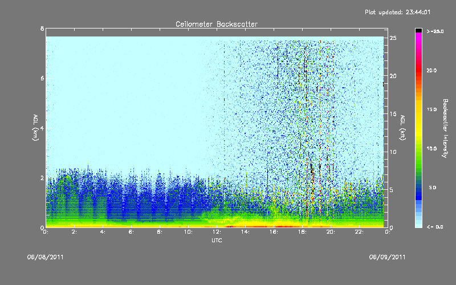Click the 2 km tick on left axis

42,178
